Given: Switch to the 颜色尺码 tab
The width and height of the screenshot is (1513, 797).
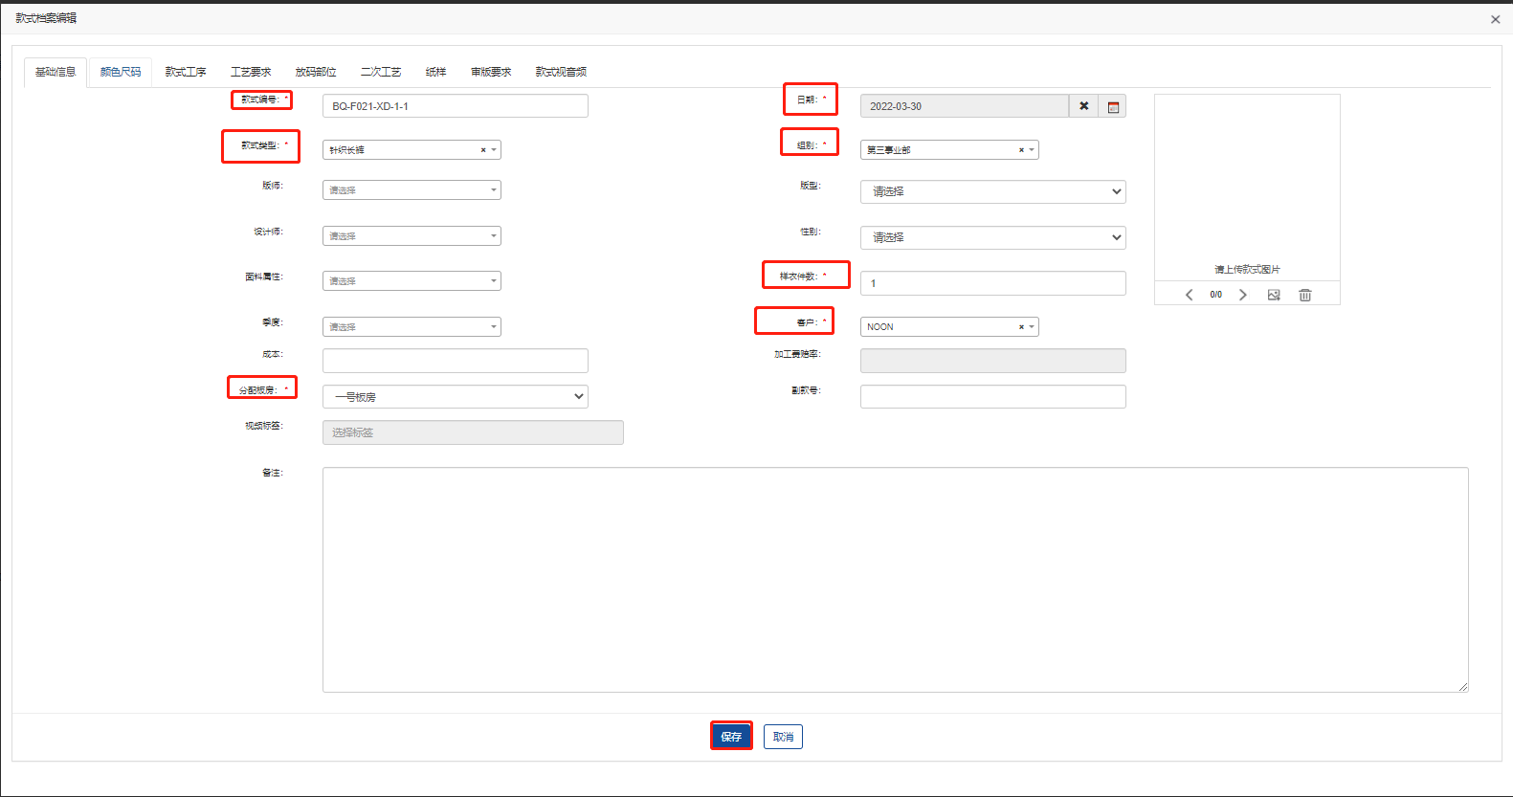Looking at the screenshot, I should coord(121,72).
